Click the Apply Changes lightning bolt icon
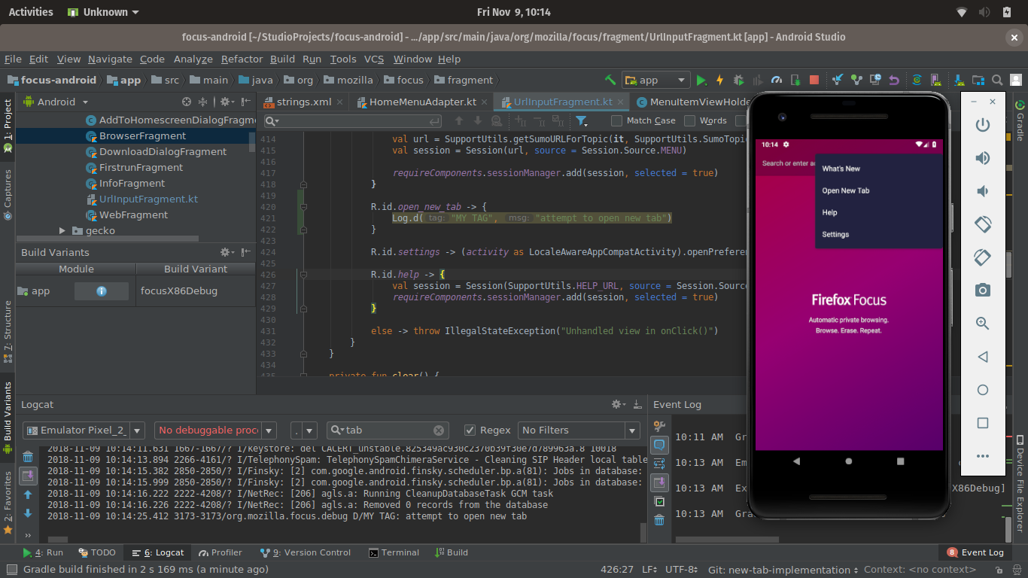The width and height of the screenshot is (1028, 578). [x=719, y=81]
